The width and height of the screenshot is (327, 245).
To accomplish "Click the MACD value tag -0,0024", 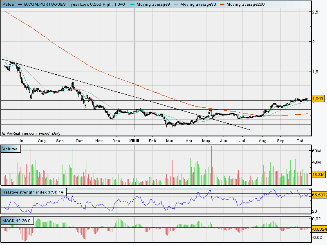I will pyautogui.click(x=319, y=229).
